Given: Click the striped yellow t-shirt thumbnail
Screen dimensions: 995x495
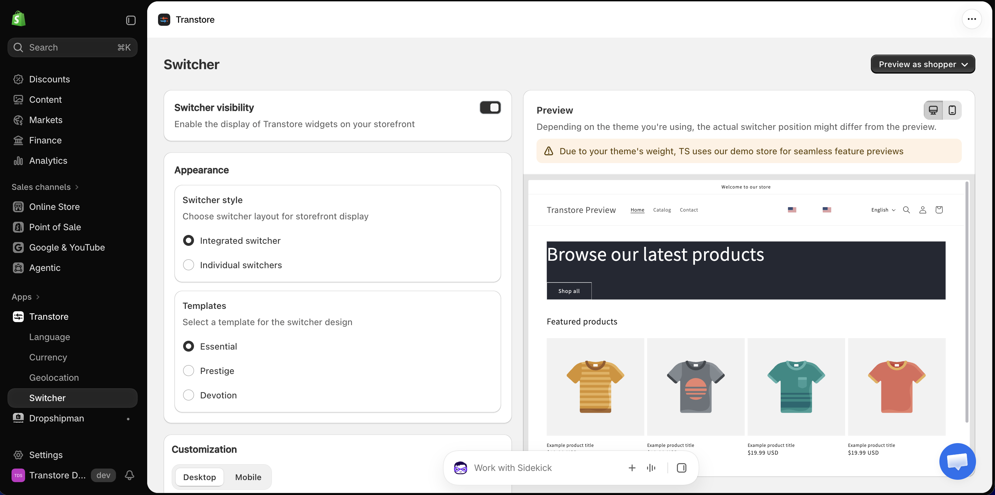Looking at the screenshot, I should point(595,387).
